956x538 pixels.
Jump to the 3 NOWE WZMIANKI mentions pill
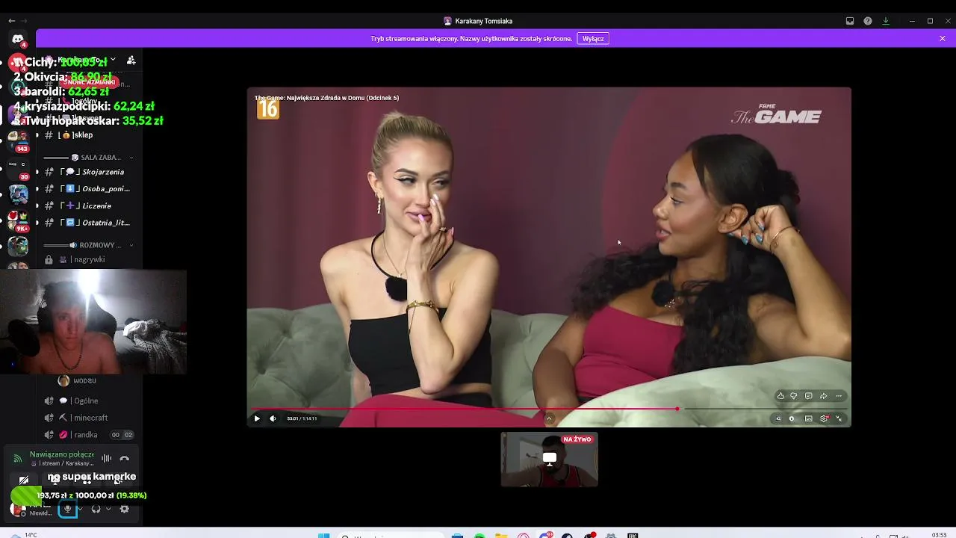point(89,82)
